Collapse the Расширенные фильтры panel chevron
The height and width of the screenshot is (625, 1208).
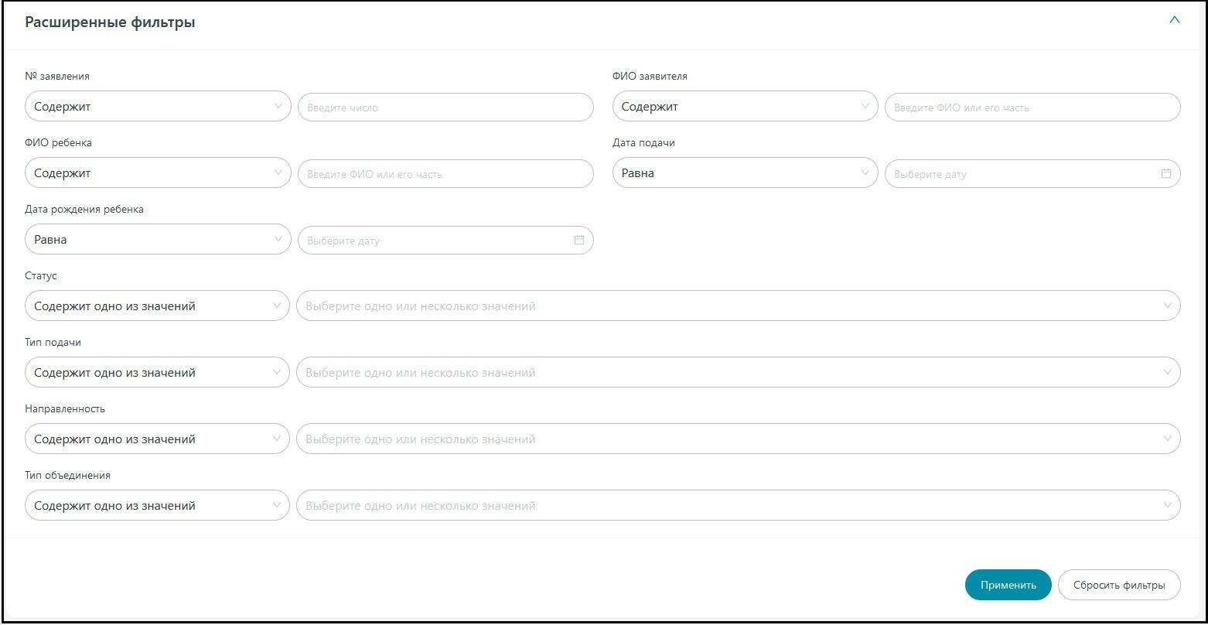(x=1174, y=21)
